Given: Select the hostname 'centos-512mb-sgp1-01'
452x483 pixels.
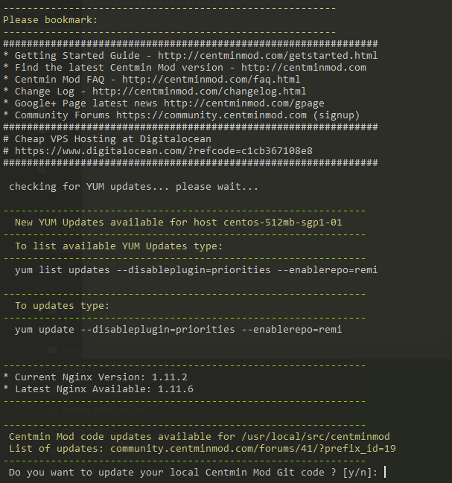Looking at the screenshot, I should [282, 223].
